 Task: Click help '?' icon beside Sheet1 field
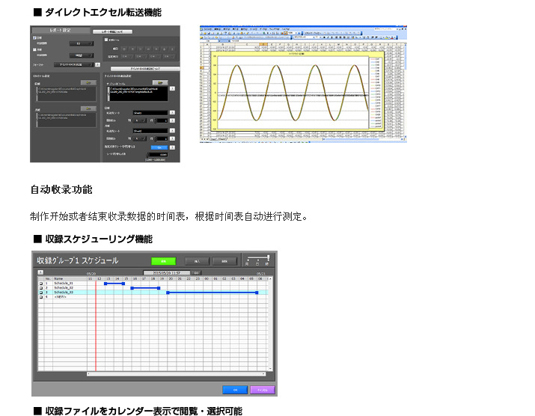(172, 113)
